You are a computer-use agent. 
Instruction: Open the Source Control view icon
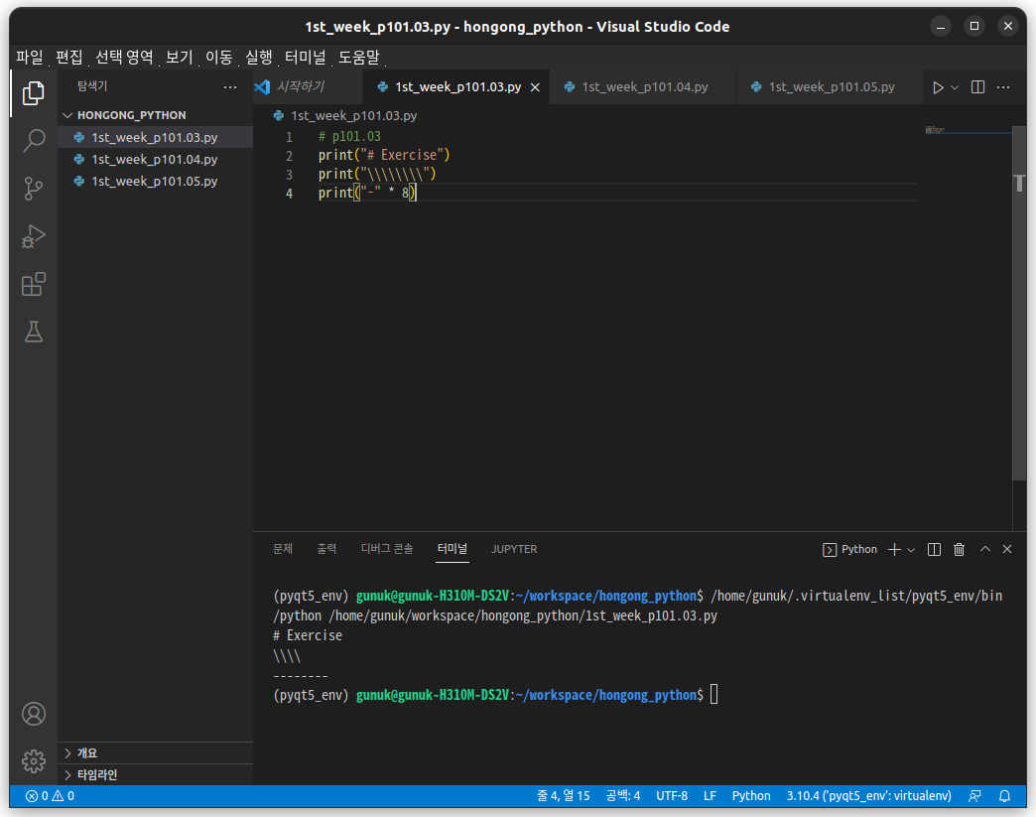click(x=33, y=189)
